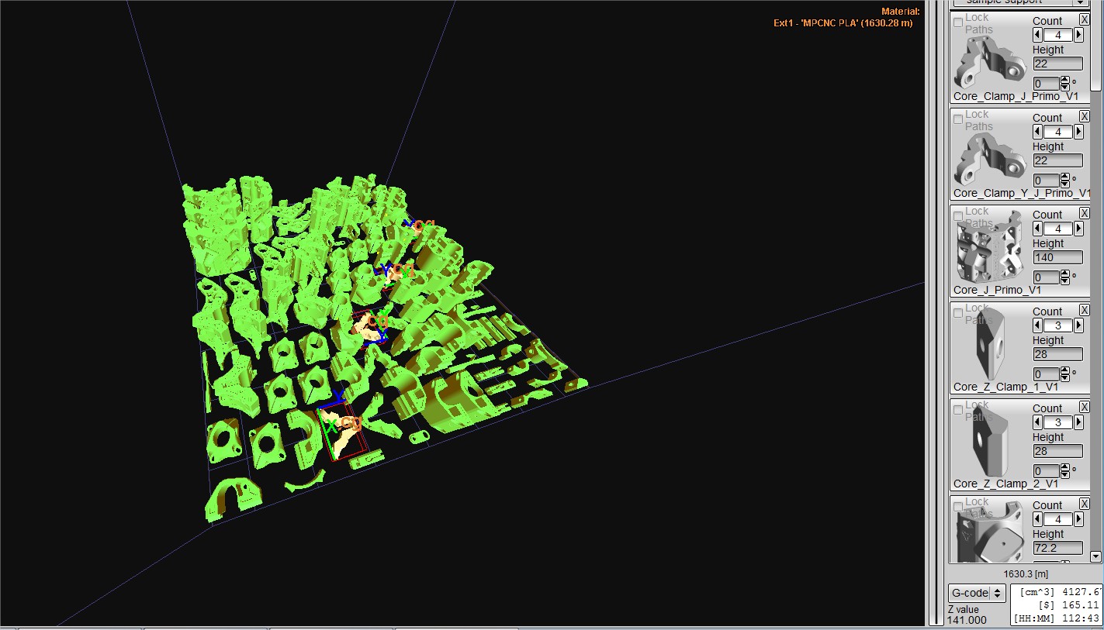Viewport: 1104px width, 630px height.
Task: Click the [cm^3] 4127.6 volume readout
Action: coord(1060,592)
